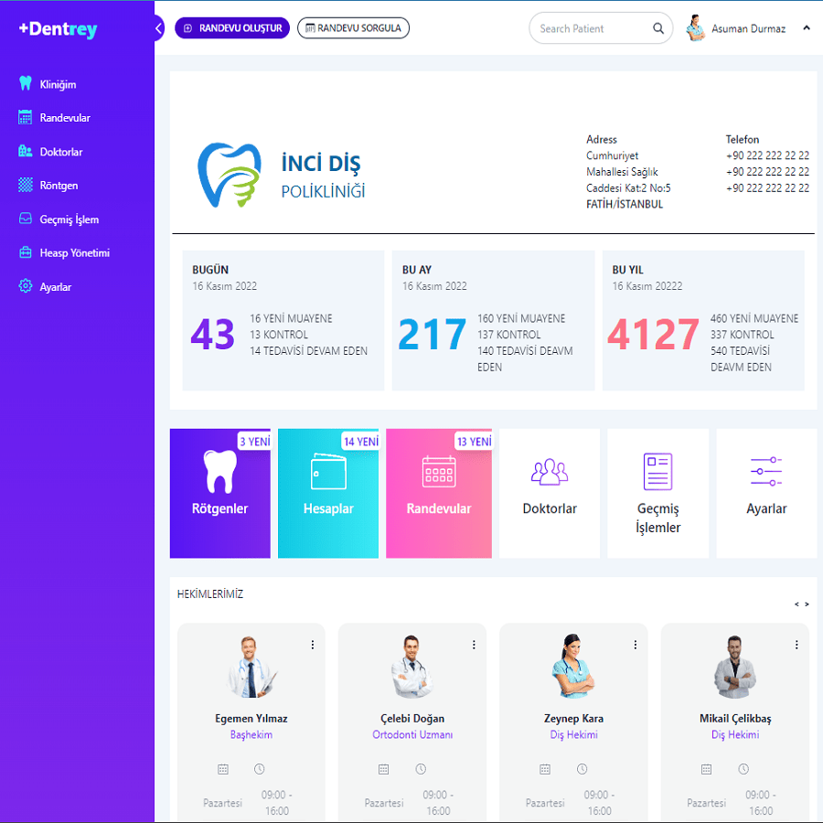Click clock icon on Mikail Çelikbaş card
This screenshot has width=823, height=823.
743,769
